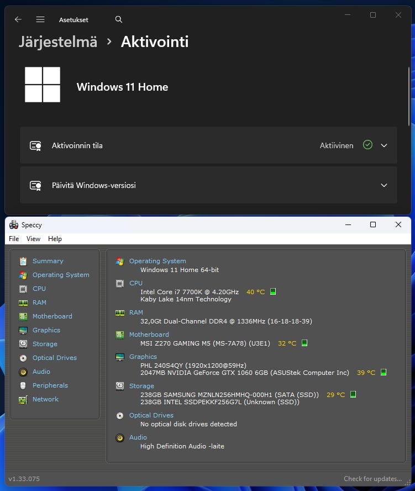Expand Päivitä Windows-versiosi chevron
The height and width of the screenshot is (491, 415).
[x=384, y=185]
